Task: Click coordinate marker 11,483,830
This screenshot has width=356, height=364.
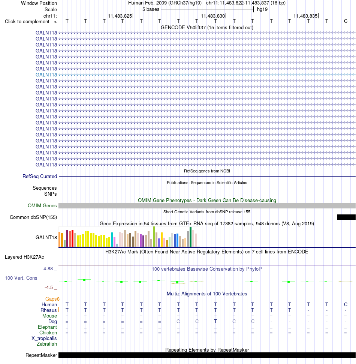Action: pos(213,16)
